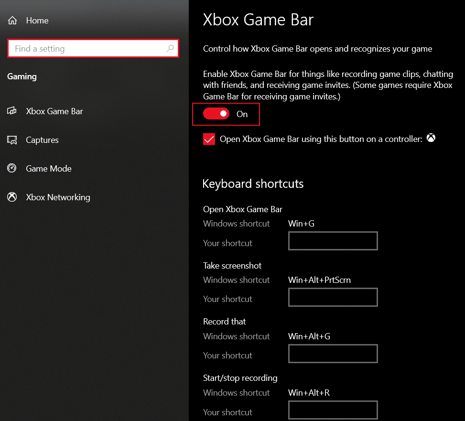Click the Game Mode speedometer icon
The height and width of the screenshot is (421, 465).
12,168
